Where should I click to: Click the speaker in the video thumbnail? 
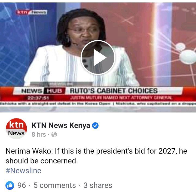tap(81, 48)
